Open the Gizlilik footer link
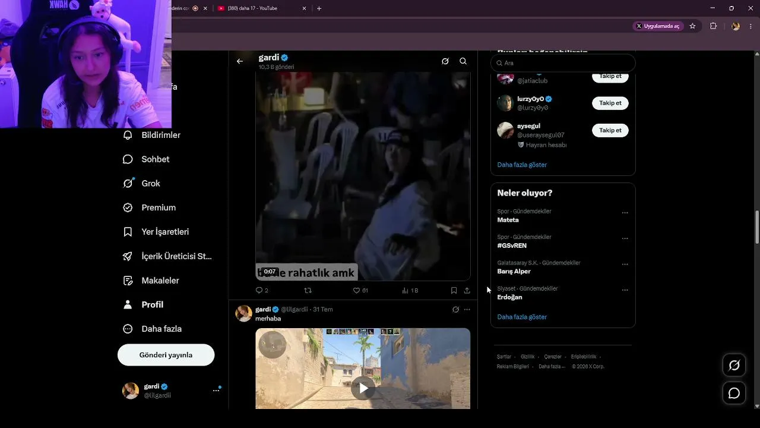 tap(527, 357)
